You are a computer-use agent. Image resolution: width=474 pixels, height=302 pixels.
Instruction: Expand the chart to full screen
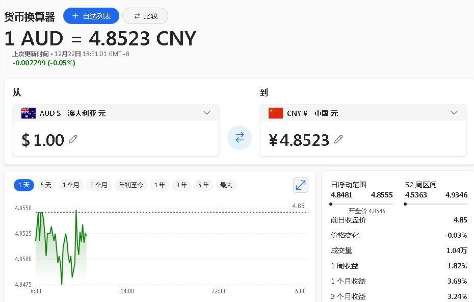pyautogui.click(x=301, y=185)
